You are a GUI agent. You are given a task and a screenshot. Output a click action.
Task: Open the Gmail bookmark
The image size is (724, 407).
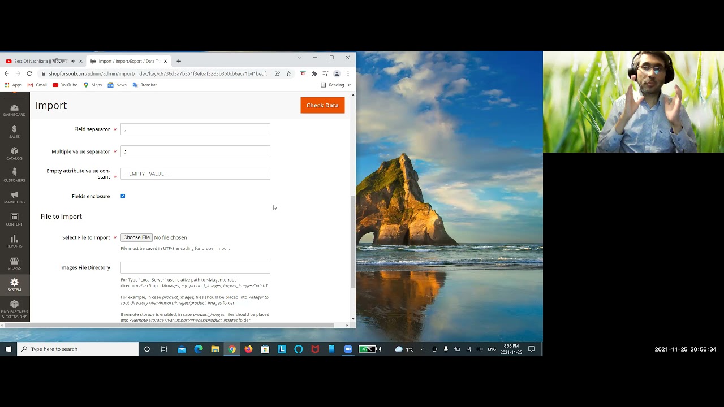pyautogui.click(x=37, y=85)
